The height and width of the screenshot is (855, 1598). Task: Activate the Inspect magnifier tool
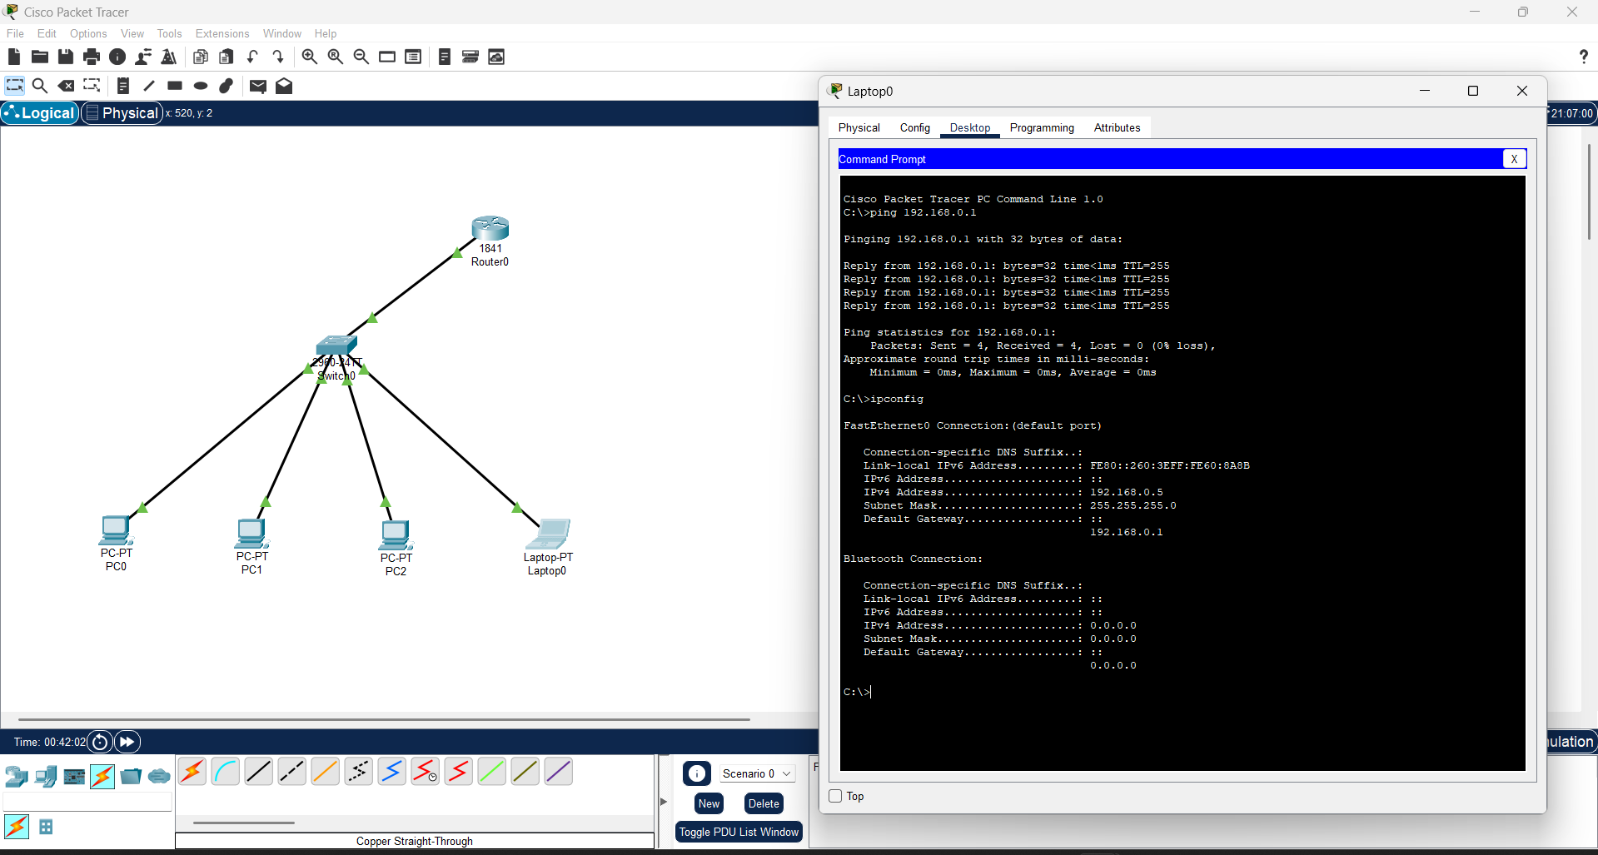coord(40,86)
